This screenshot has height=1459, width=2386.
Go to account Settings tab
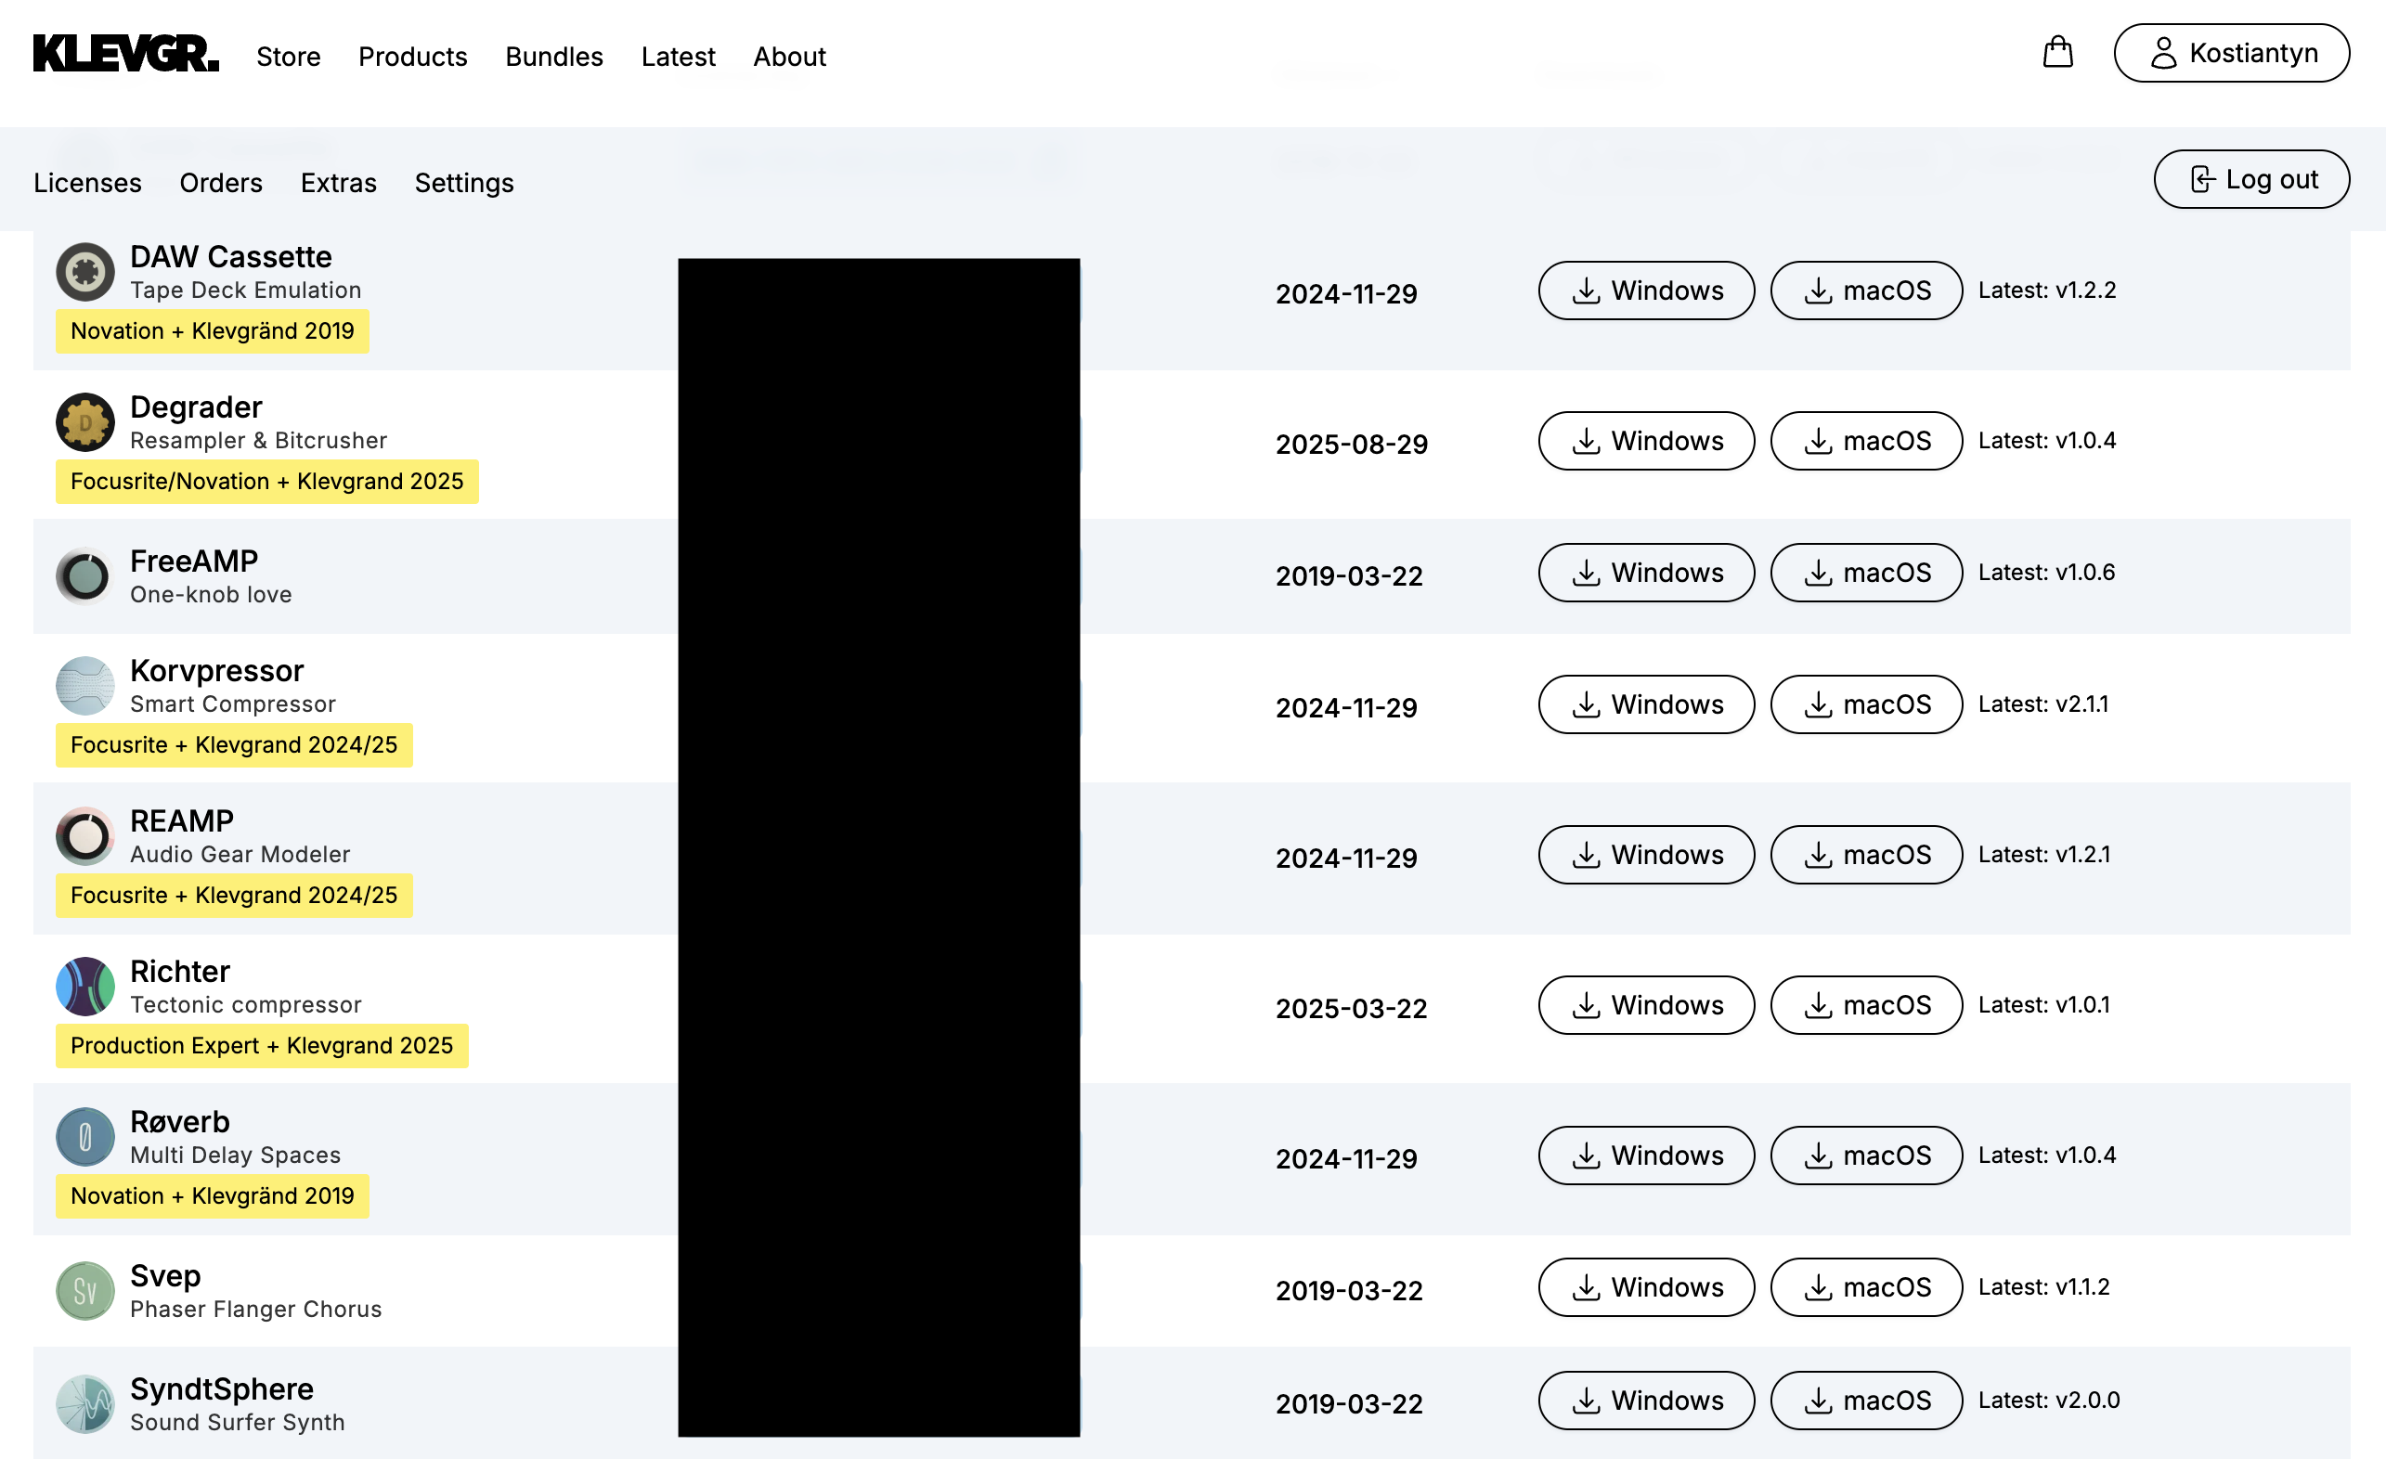click(464, 183)
